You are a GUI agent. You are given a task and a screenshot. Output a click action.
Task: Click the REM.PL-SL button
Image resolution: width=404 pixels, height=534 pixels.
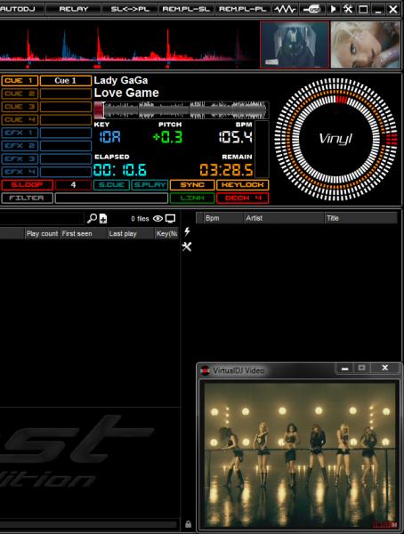pos(186,9)
